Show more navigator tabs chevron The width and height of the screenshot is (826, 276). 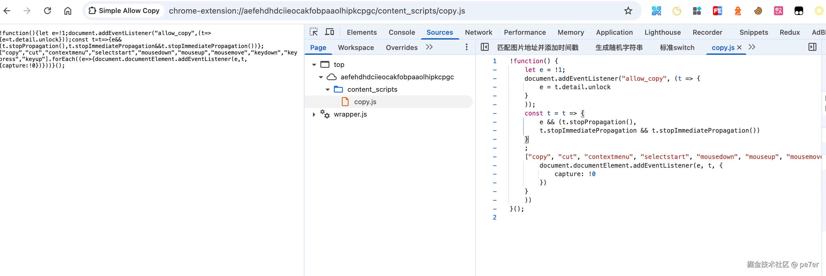(429, 47)
